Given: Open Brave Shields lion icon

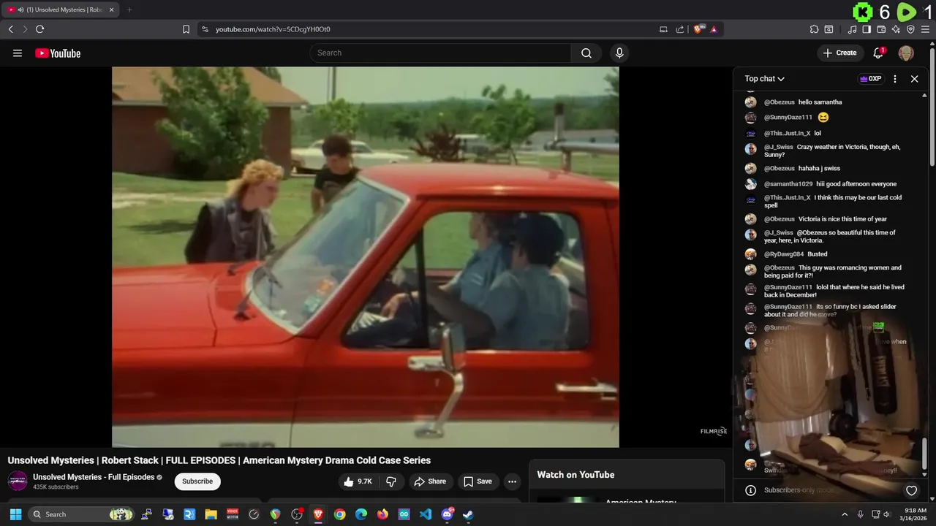Looking at the screenshot, I should (x=698, y=29).
